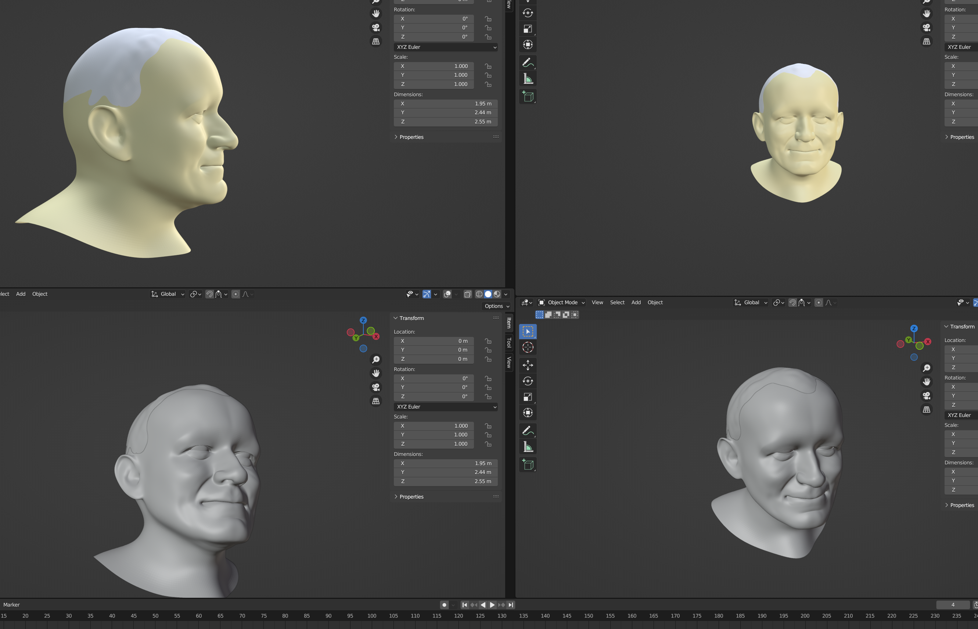Open the Marker menu in timeline
The height and width of the screenshot is (629, 978).
coord(11,605)
